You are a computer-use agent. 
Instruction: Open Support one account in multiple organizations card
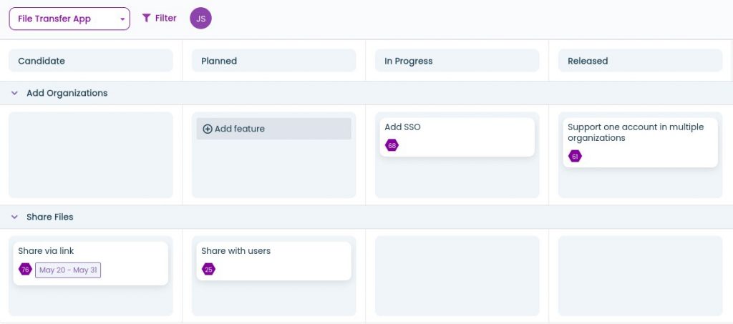tap(641, 142)
